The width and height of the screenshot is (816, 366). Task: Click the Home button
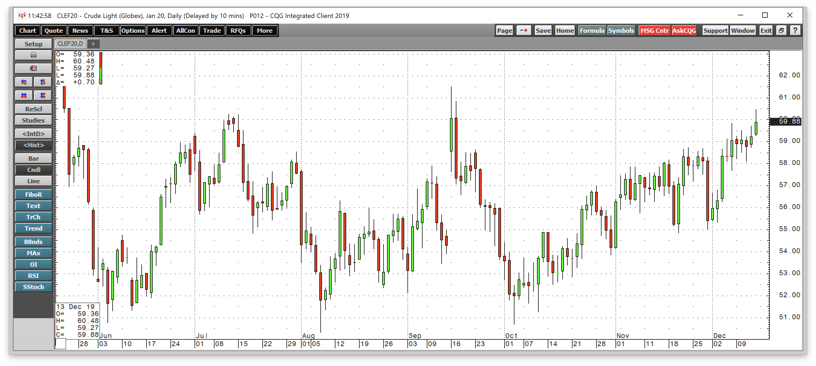[565, 30]
